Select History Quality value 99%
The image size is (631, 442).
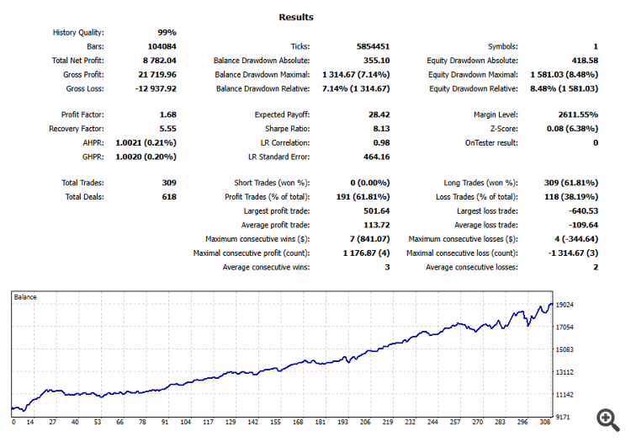[167, 33]
